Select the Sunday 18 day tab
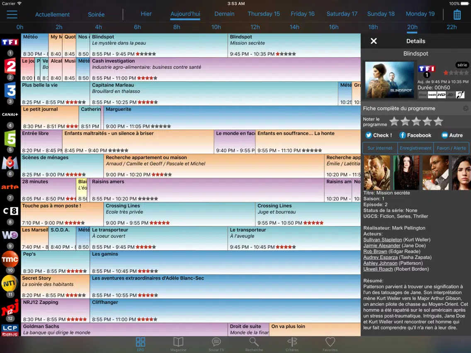The height and width of the screenshot is (353, 471). [x=381, y=14]
